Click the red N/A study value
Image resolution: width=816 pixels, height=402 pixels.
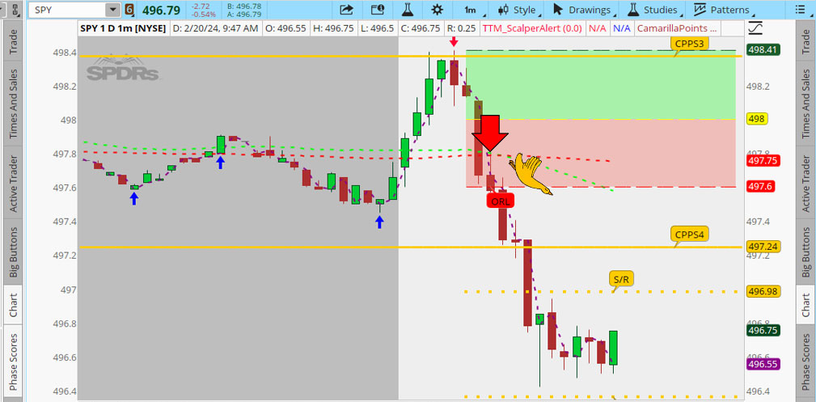[597, 28]
